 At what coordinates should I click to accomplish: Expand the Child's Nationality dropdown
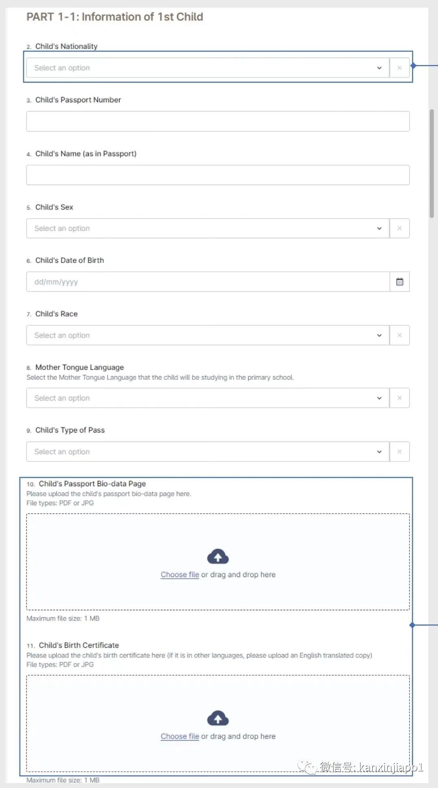208,68
